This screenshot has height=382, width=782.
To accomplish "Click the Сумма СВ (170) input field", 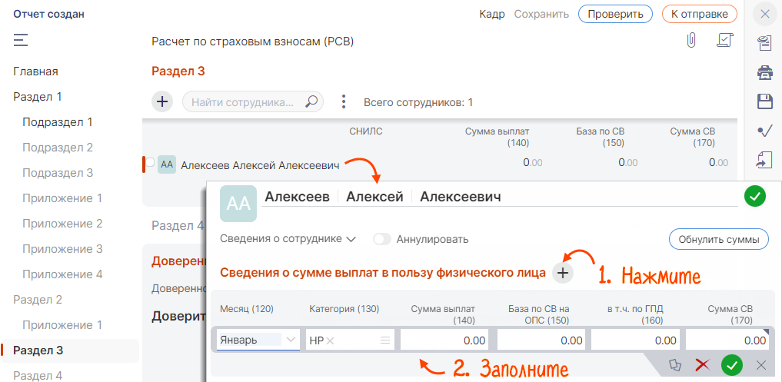I will [x=727, y=340].
